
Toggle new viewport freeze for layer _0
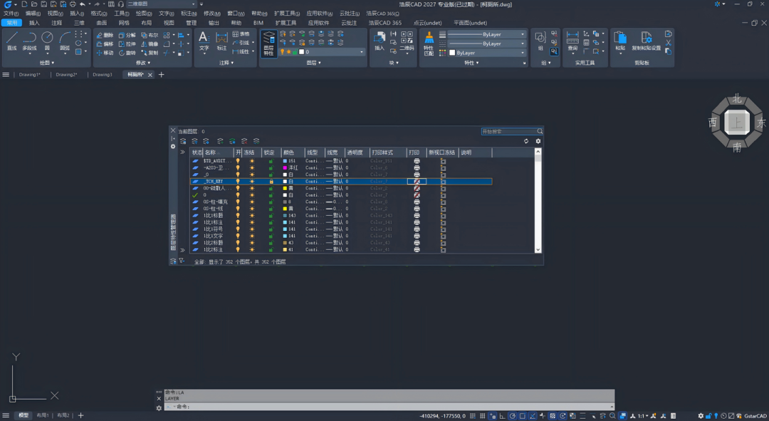[x=443, y=175]
